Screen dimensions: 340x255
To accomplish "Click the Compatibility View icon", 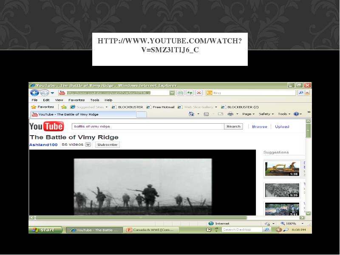I will pyautogui.click(x=180, y=93).
